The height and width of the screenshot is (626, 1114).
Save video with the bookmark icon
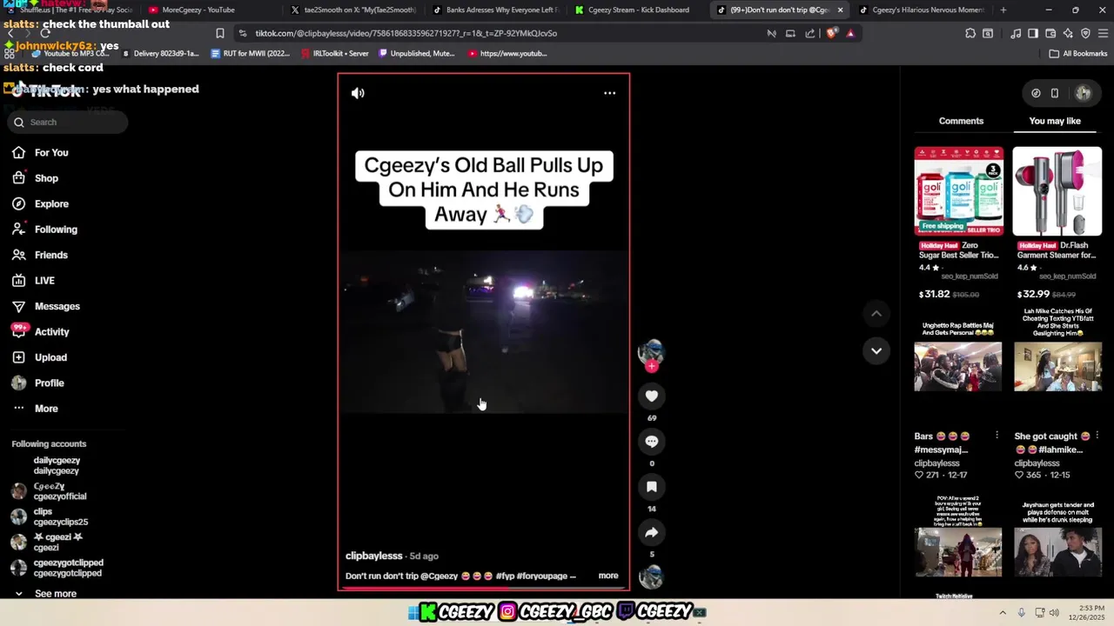point(651,487)
